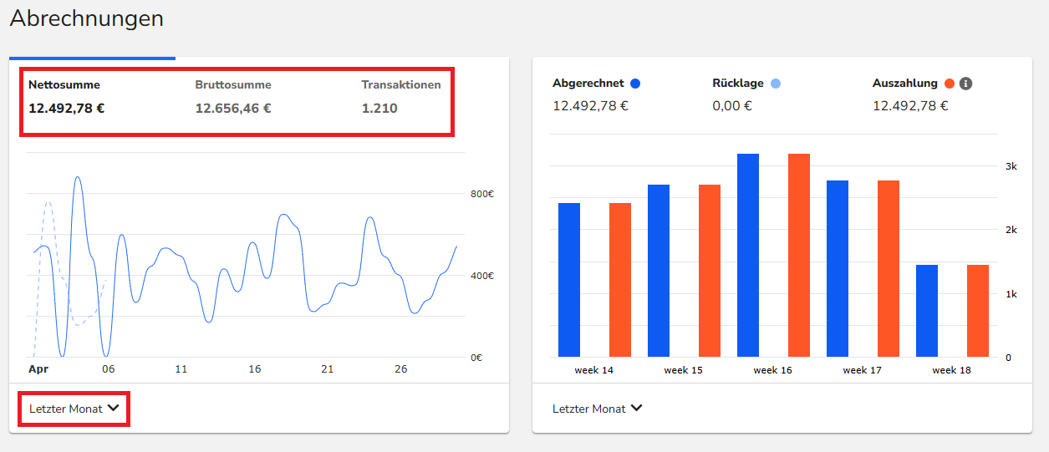
Task: Click the Abgerechnet legend label
Action: pos(588,84)
